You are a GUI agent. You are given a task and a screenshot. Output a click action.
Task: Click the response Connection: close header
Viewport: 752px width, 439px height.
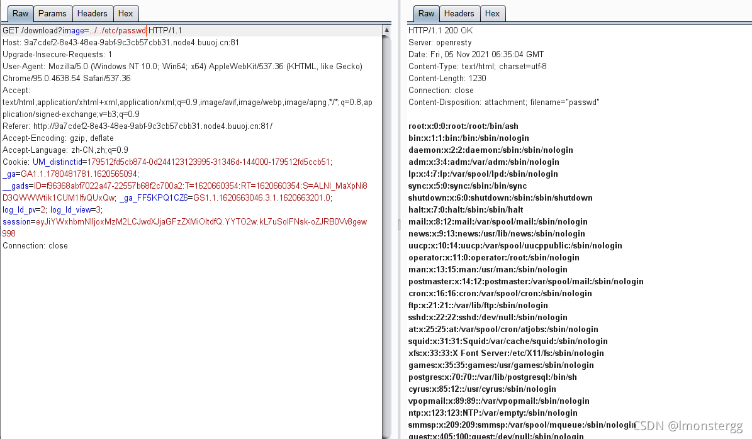(x=441, y=91)
